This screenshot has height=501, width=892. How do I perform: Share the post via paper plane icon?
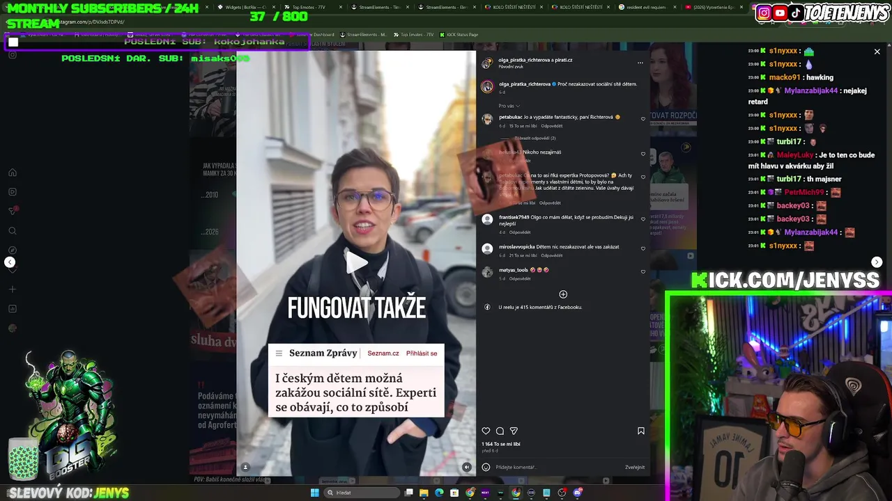(x=514, y=431)
